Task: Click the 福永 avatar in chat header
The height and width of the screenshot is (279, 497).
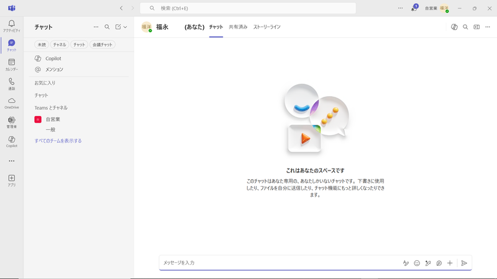Action: click(147, 27)
